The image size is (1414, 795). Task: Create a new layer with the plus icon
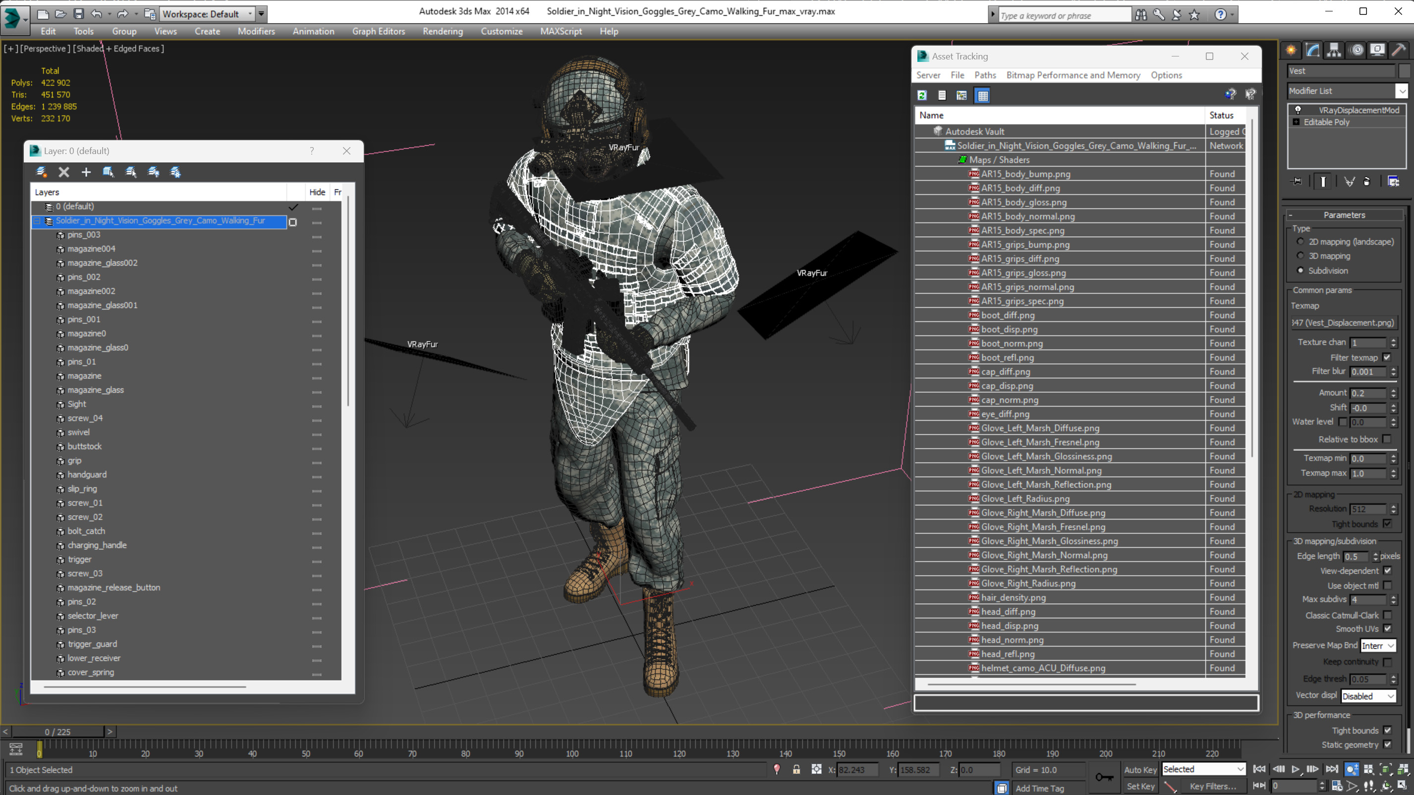(x=86, y=172)
